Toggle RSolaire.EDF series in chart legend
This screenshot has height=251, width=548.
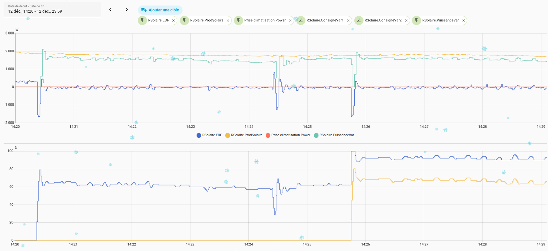click(x=209, y=135)
